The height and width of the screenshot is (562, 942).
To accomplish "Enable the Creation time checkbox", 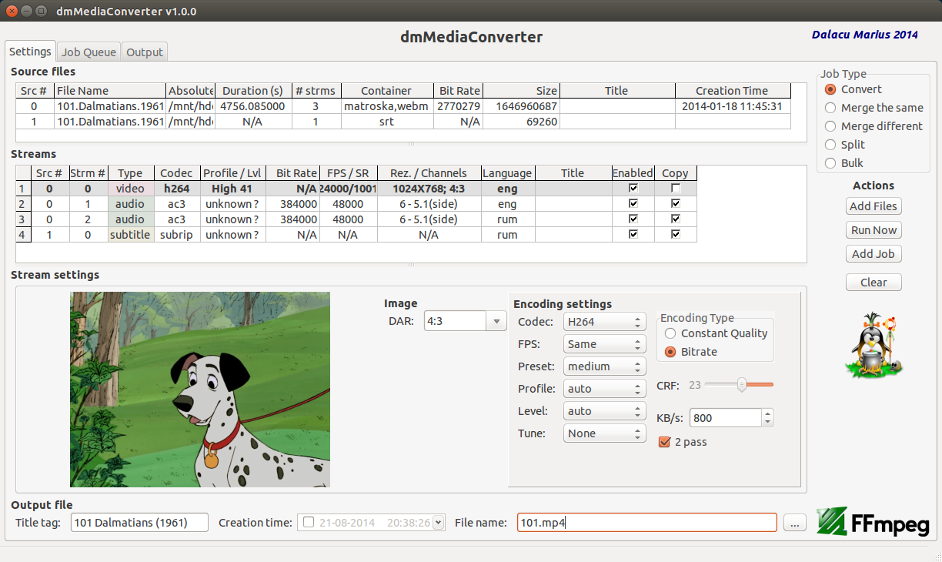I will [x=309, y=522].
